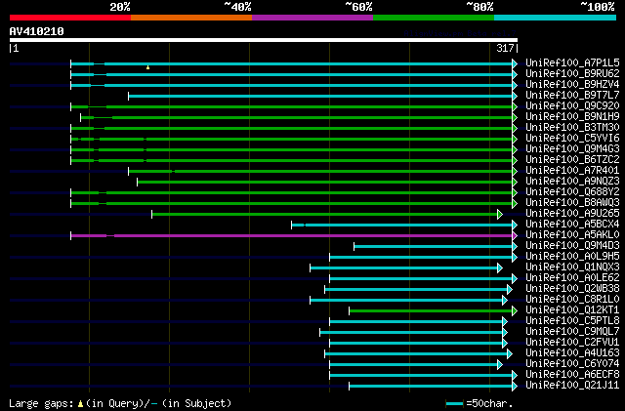Select the UniRef100_A9U265 label
Image resolution: width=625 pixels, height=411 pixels.
572,214
